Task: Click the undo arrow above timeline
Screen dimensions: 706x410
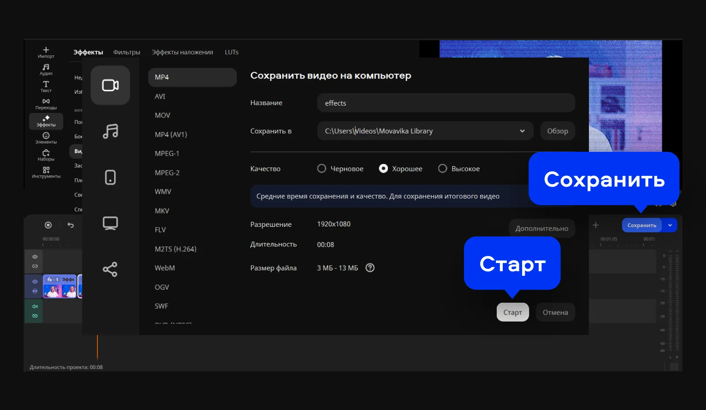Action: [71, 225]
